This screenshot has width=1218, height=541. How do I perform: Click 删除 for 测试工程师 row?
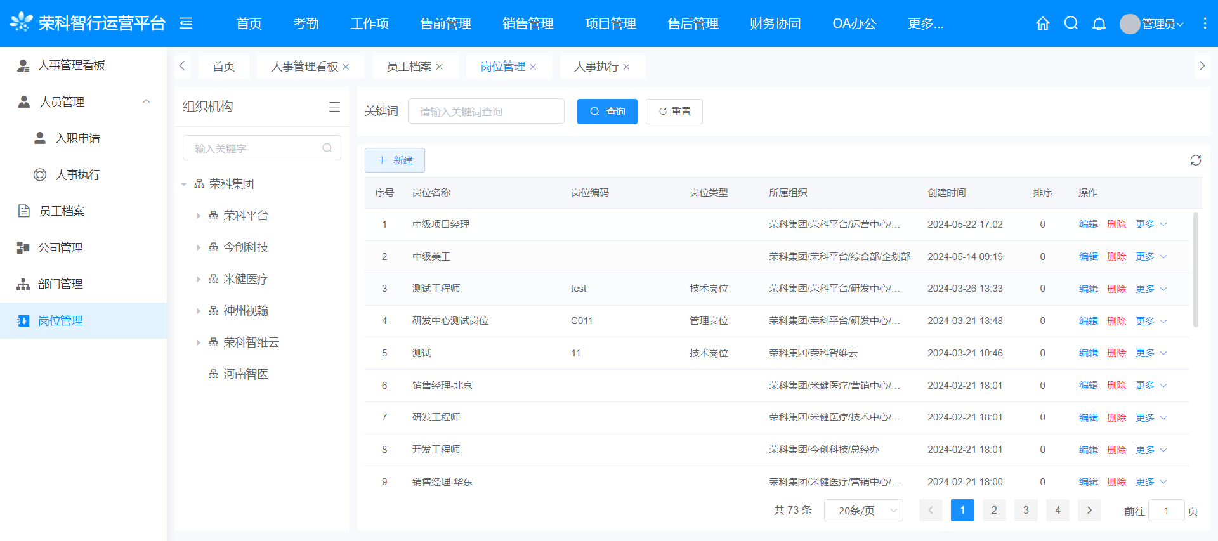[x=1116, y=289]
